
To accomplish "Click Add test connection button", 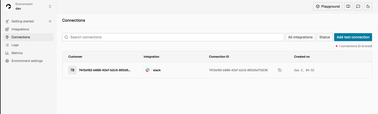I will click(x=353, y=37).
